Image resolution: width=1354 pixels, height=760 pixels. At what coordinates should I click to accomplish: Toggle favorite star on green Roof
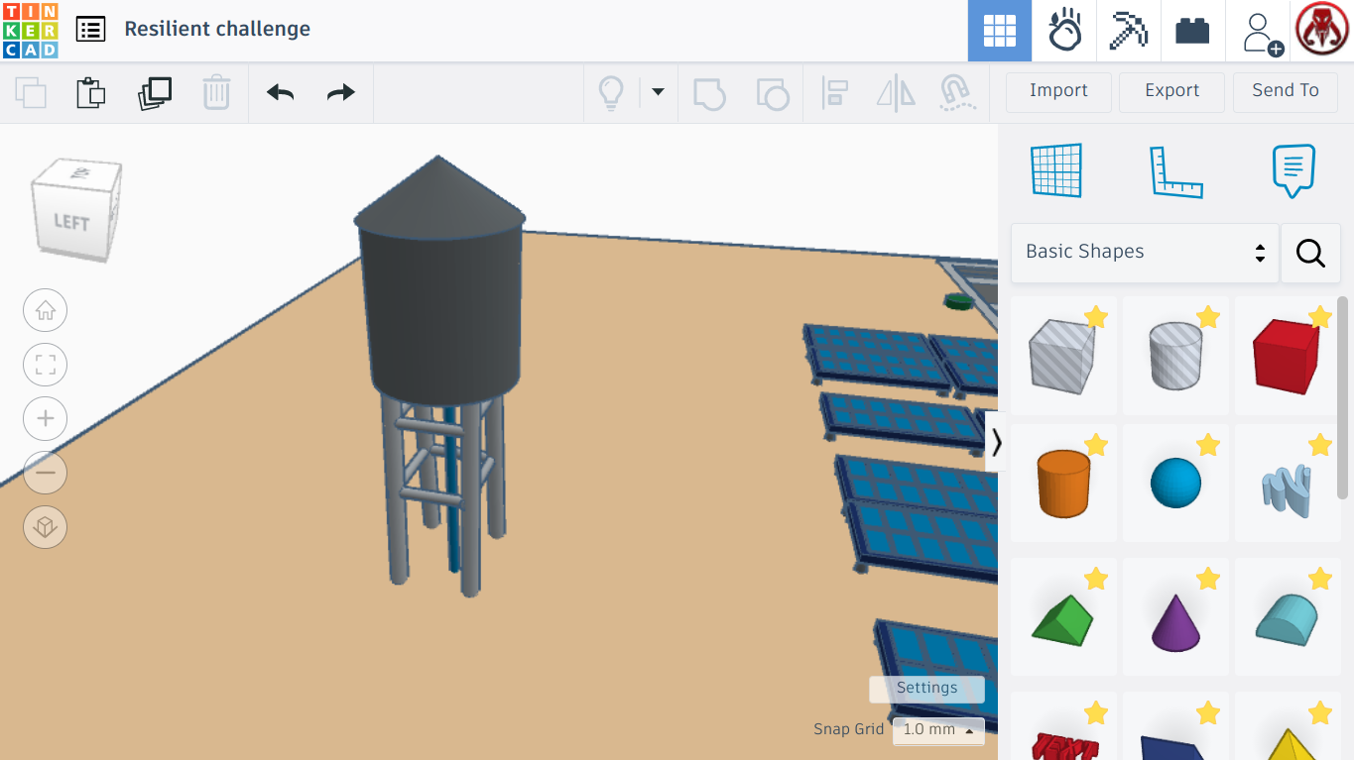(x=1096, y=579)
